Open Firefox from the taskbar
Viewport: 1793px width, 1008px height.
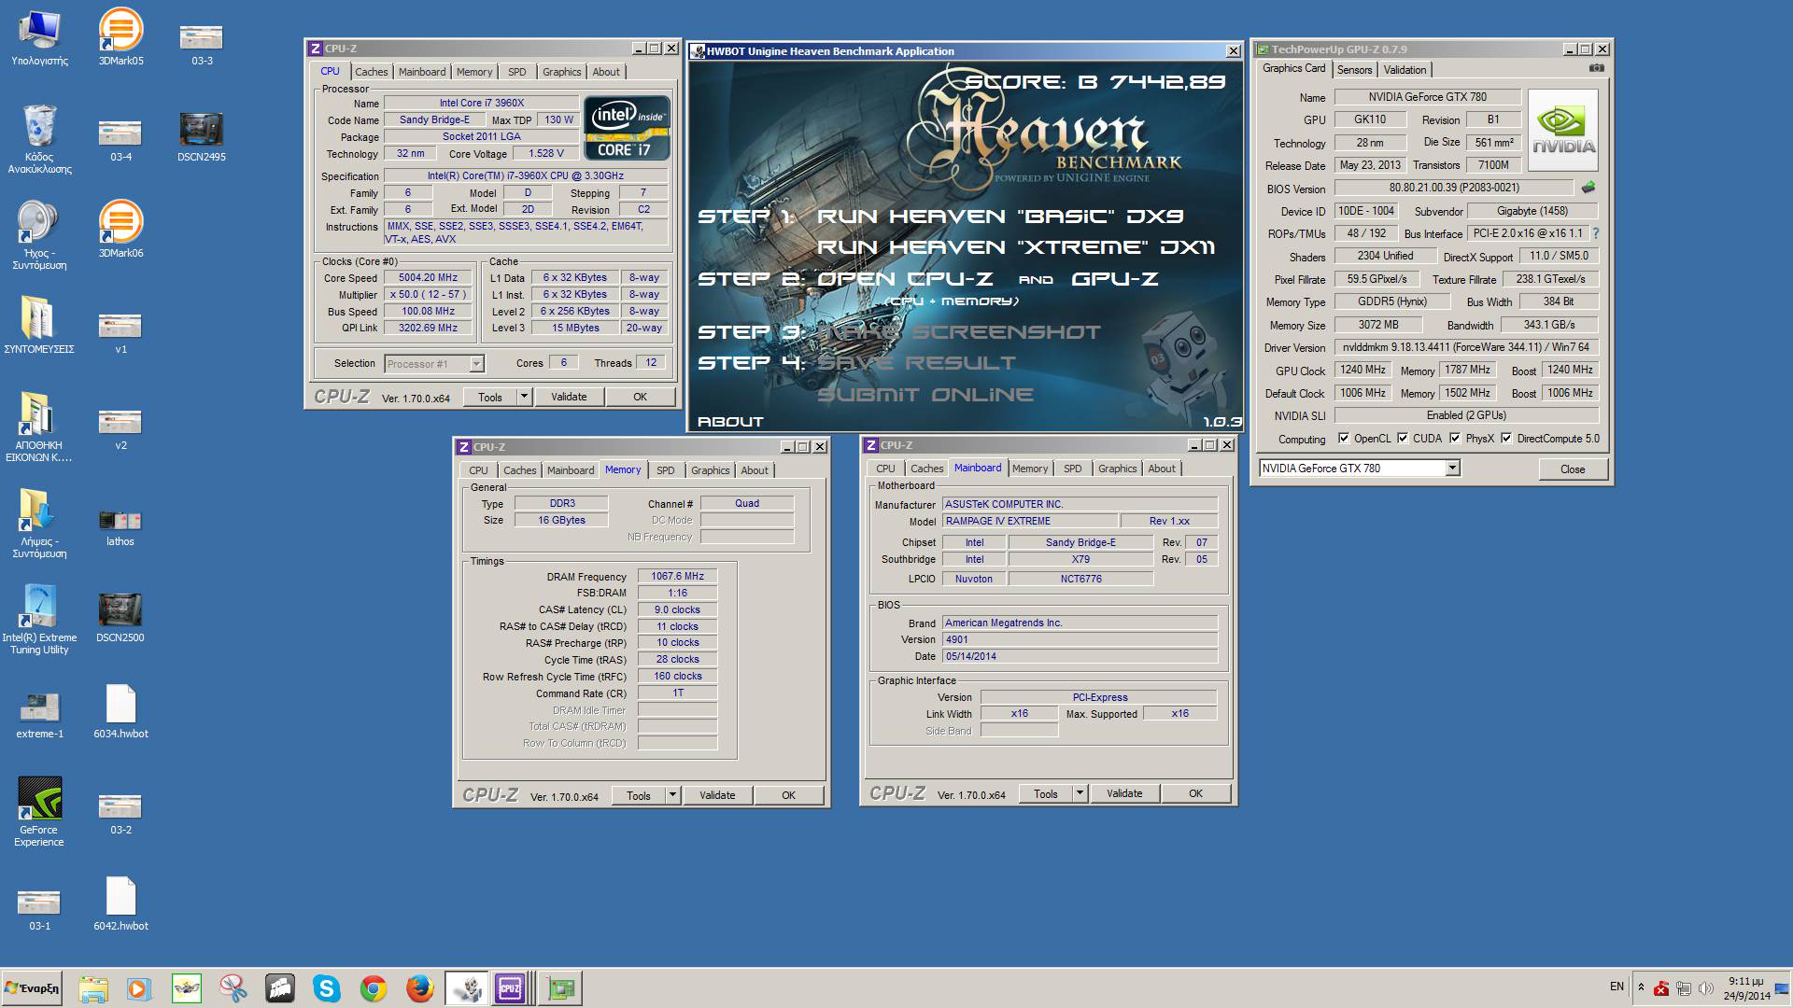pos(420,988)
